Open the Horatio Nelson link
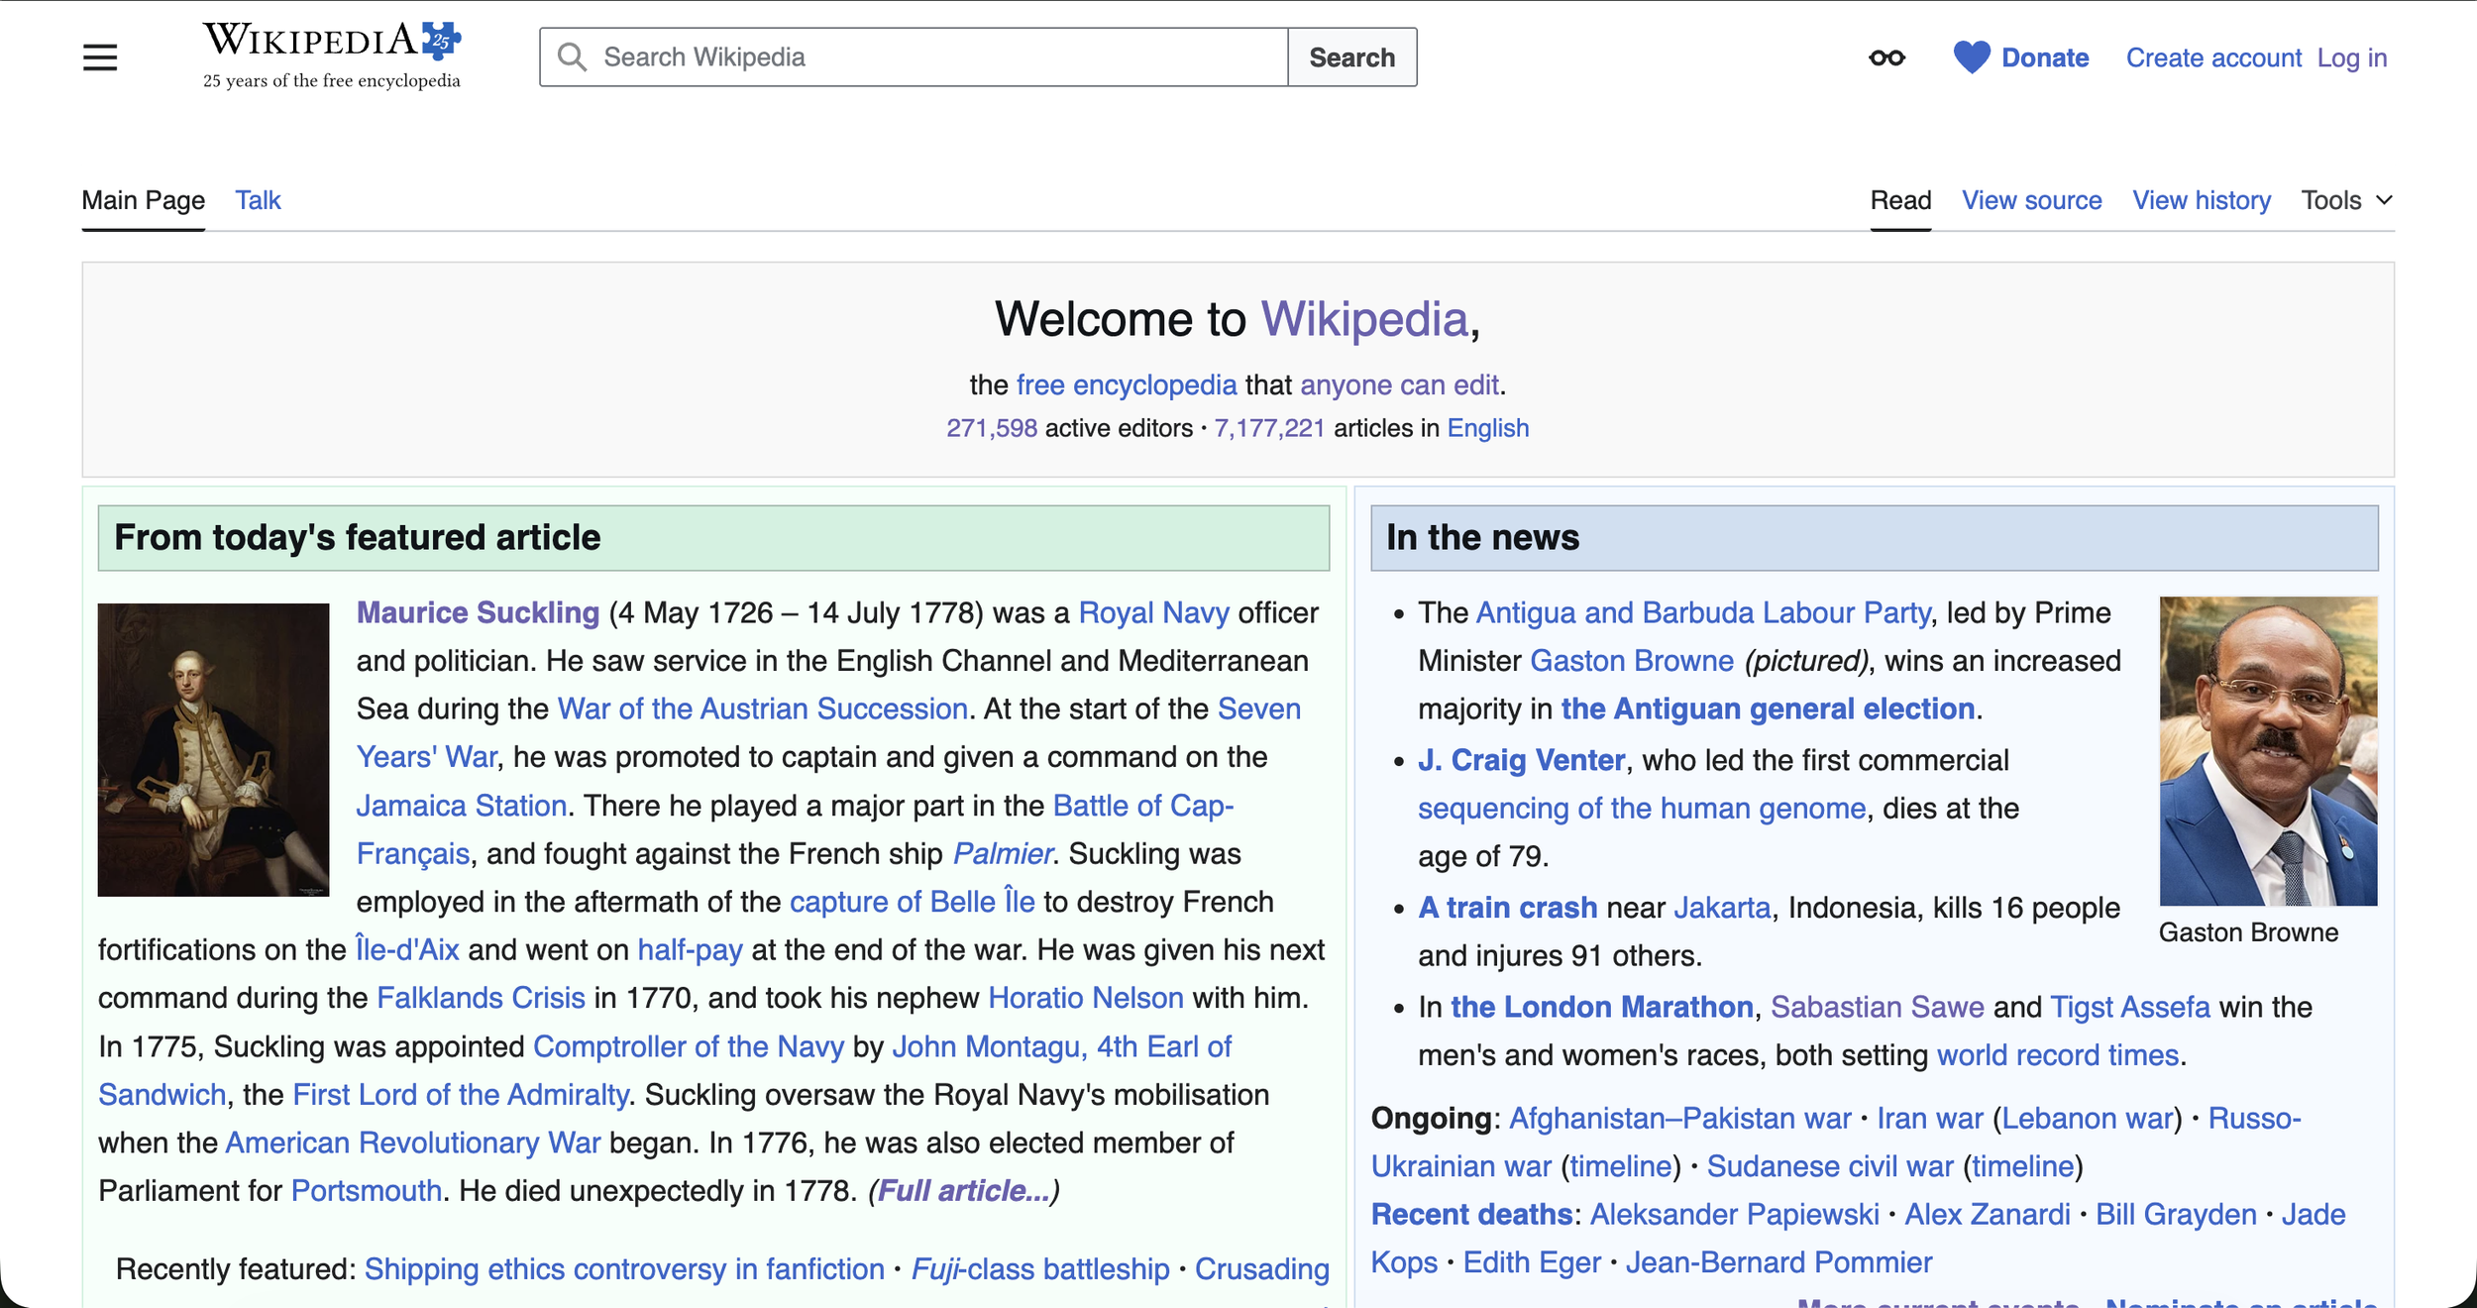 pos(1086,998)
